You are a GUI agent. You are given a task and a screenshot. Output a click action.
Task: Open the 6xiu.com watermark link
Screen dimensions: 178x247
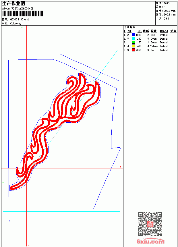point(150,241)
